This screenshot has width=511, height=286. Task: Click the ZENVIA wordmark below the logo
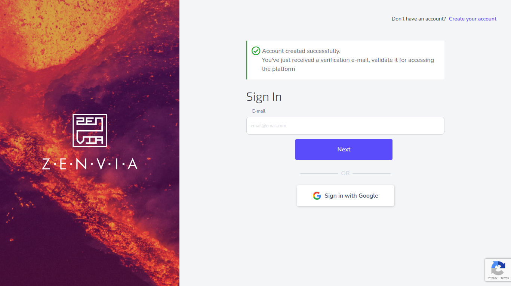pos(90,164)
